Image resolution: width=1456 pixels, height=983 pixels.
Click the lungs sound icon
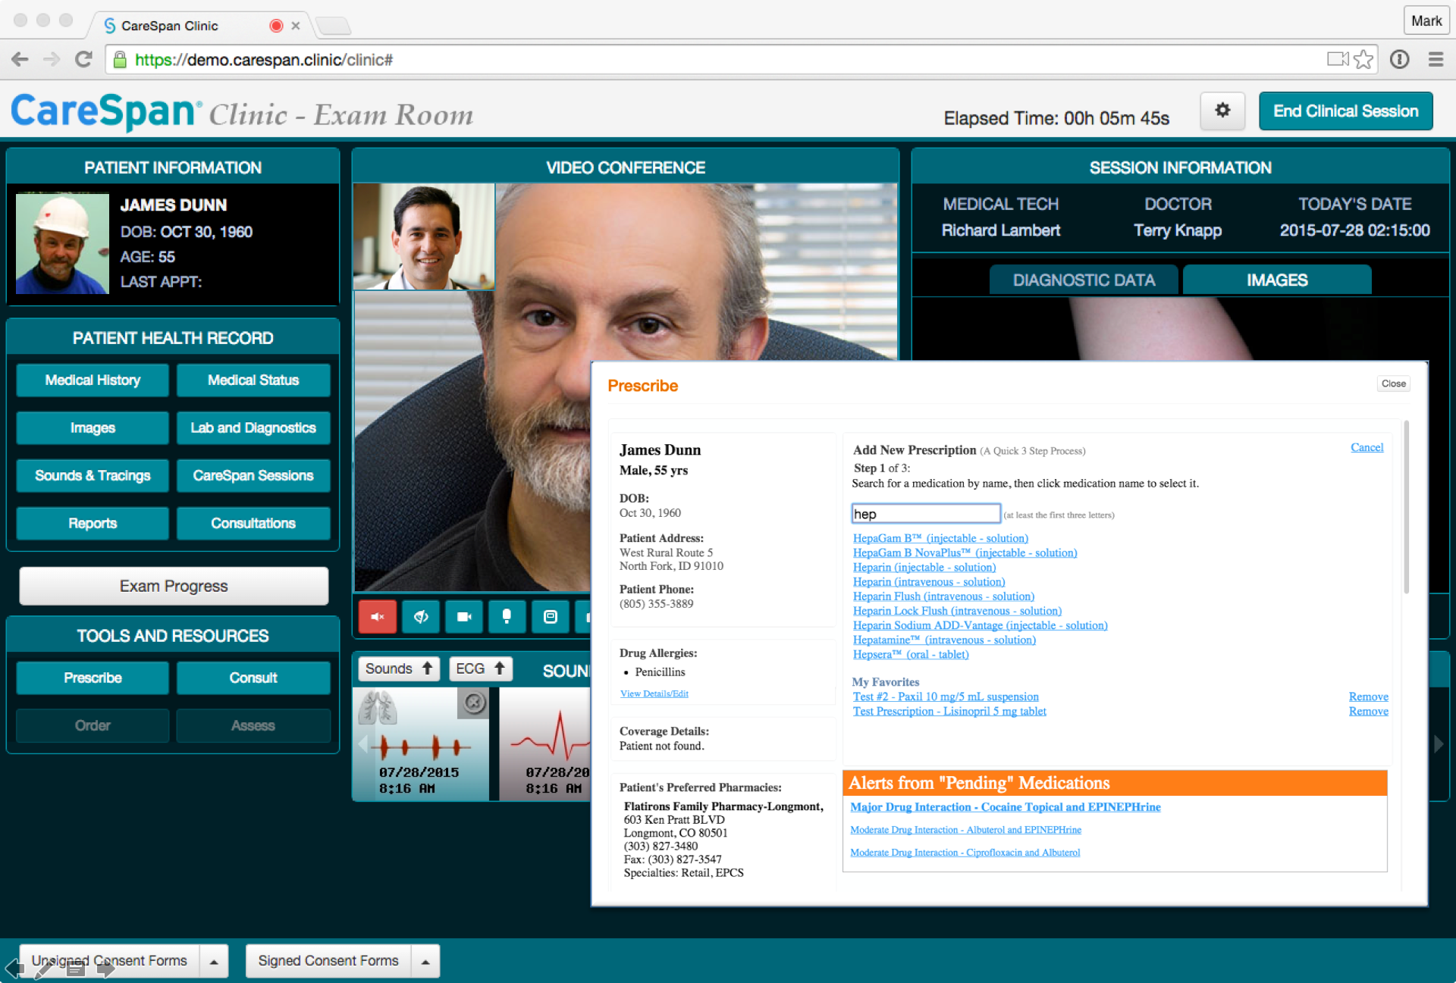377,709
